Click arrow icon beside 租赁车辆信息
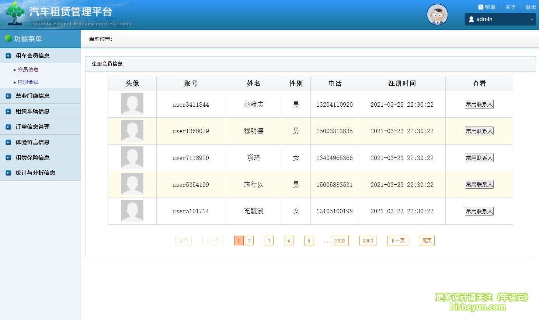The image size is (539, 320). tap(8, 111)
